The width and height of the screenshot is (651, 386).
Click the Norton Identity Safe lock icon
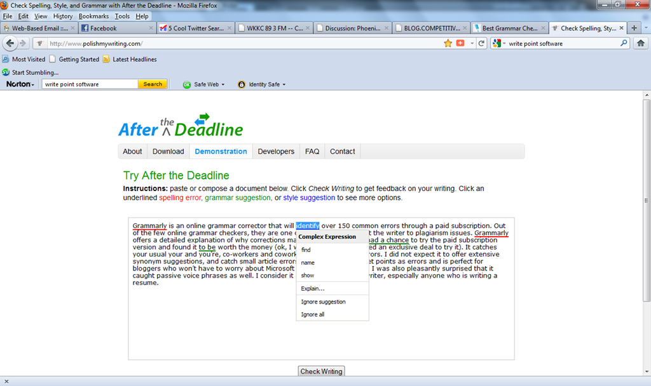coord(241,84)
